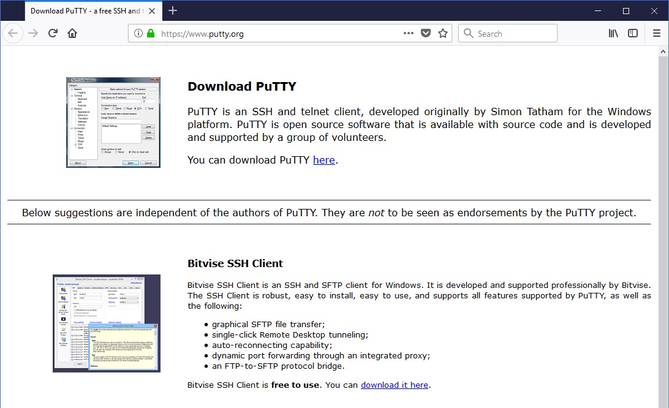Bookmark this page with the star
This screenshot has height=408, width=669.
pyautogui.click(x=442, y=33)
